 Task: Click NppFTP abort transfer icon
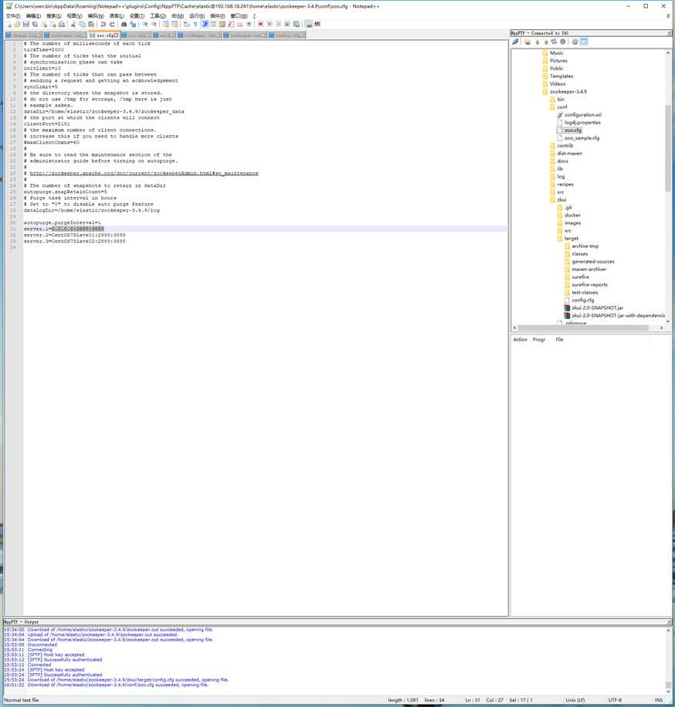tap(562, 42)
